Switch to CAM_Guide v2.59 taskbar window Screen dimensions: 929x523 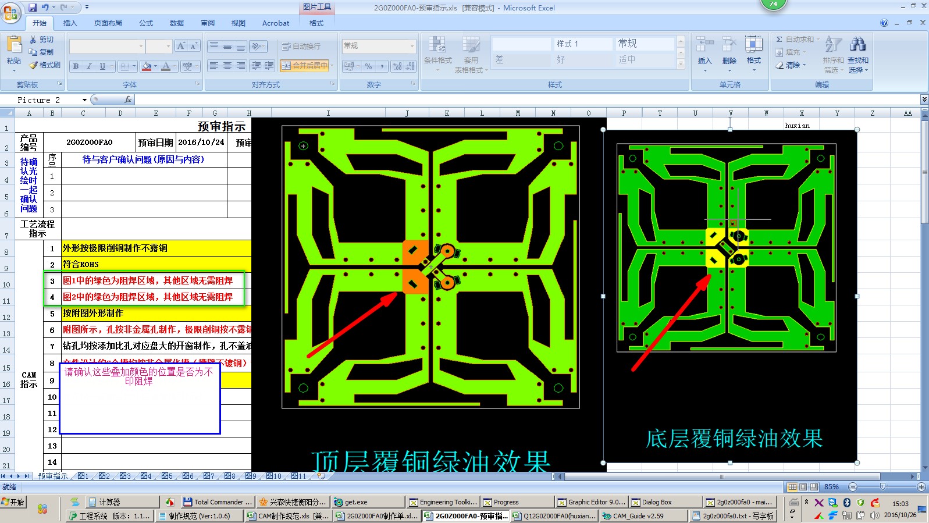(643, 516)
